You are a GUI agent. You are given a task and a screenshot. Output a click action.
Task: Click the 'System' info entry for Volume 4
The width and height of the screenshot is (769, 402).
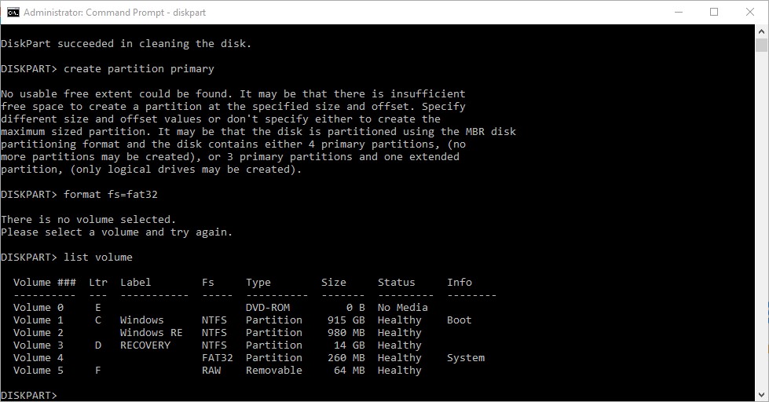pyautogui.click(x=466, y=358)
